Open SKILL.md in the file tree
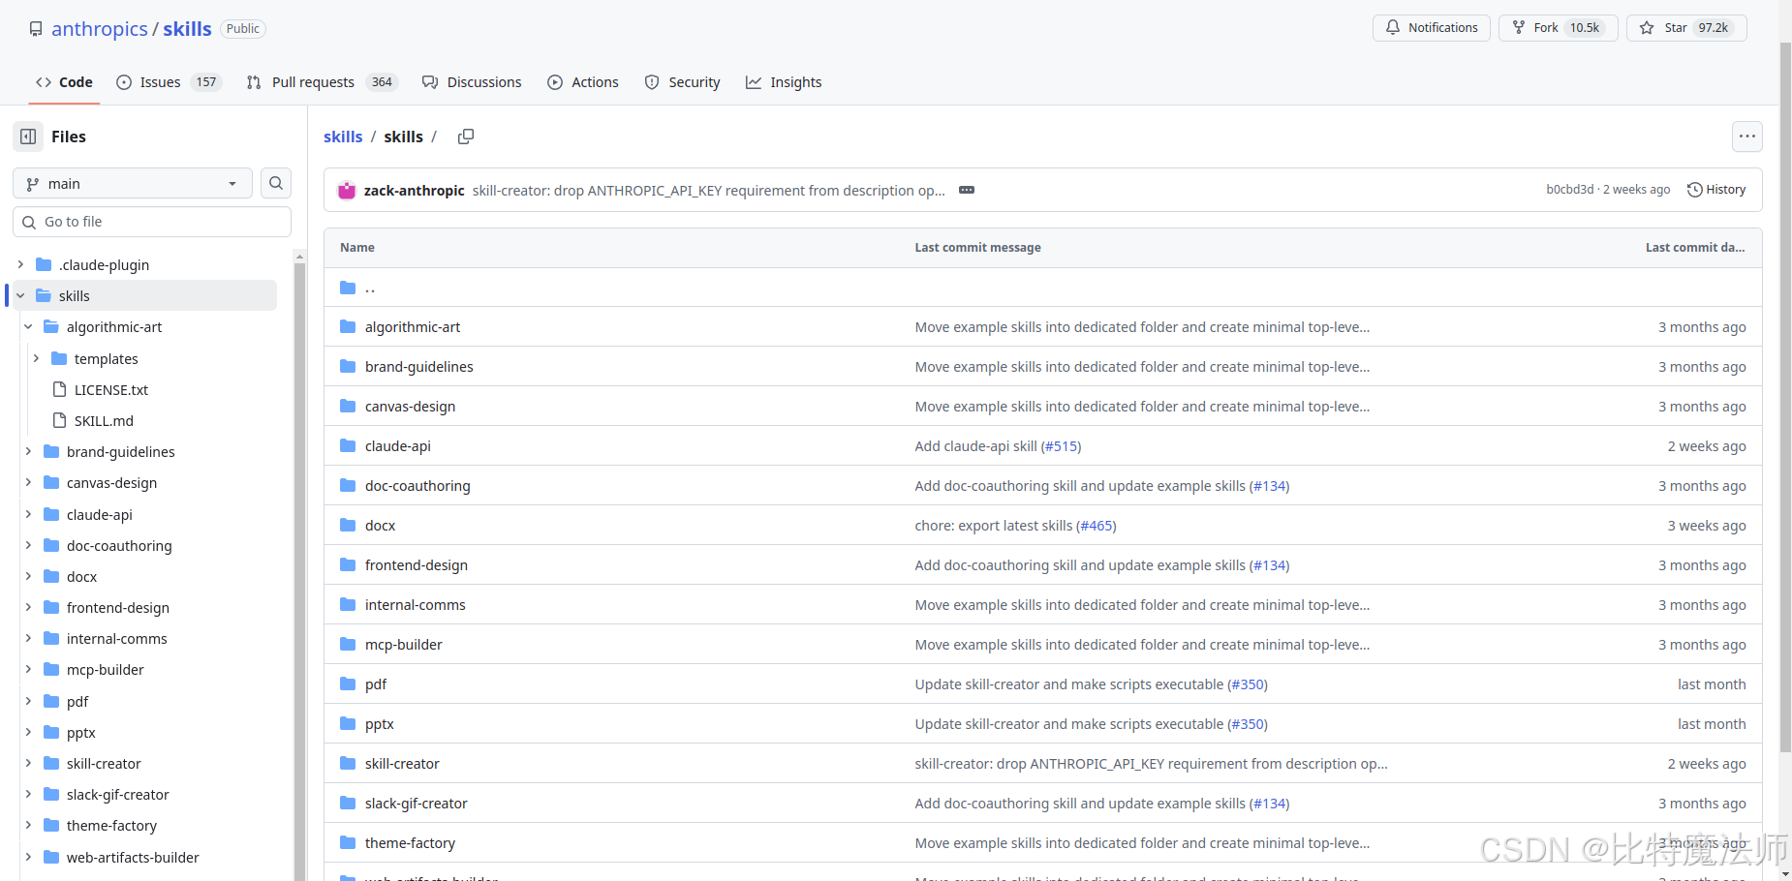The image size is (1792, 881). coord(104,420)
